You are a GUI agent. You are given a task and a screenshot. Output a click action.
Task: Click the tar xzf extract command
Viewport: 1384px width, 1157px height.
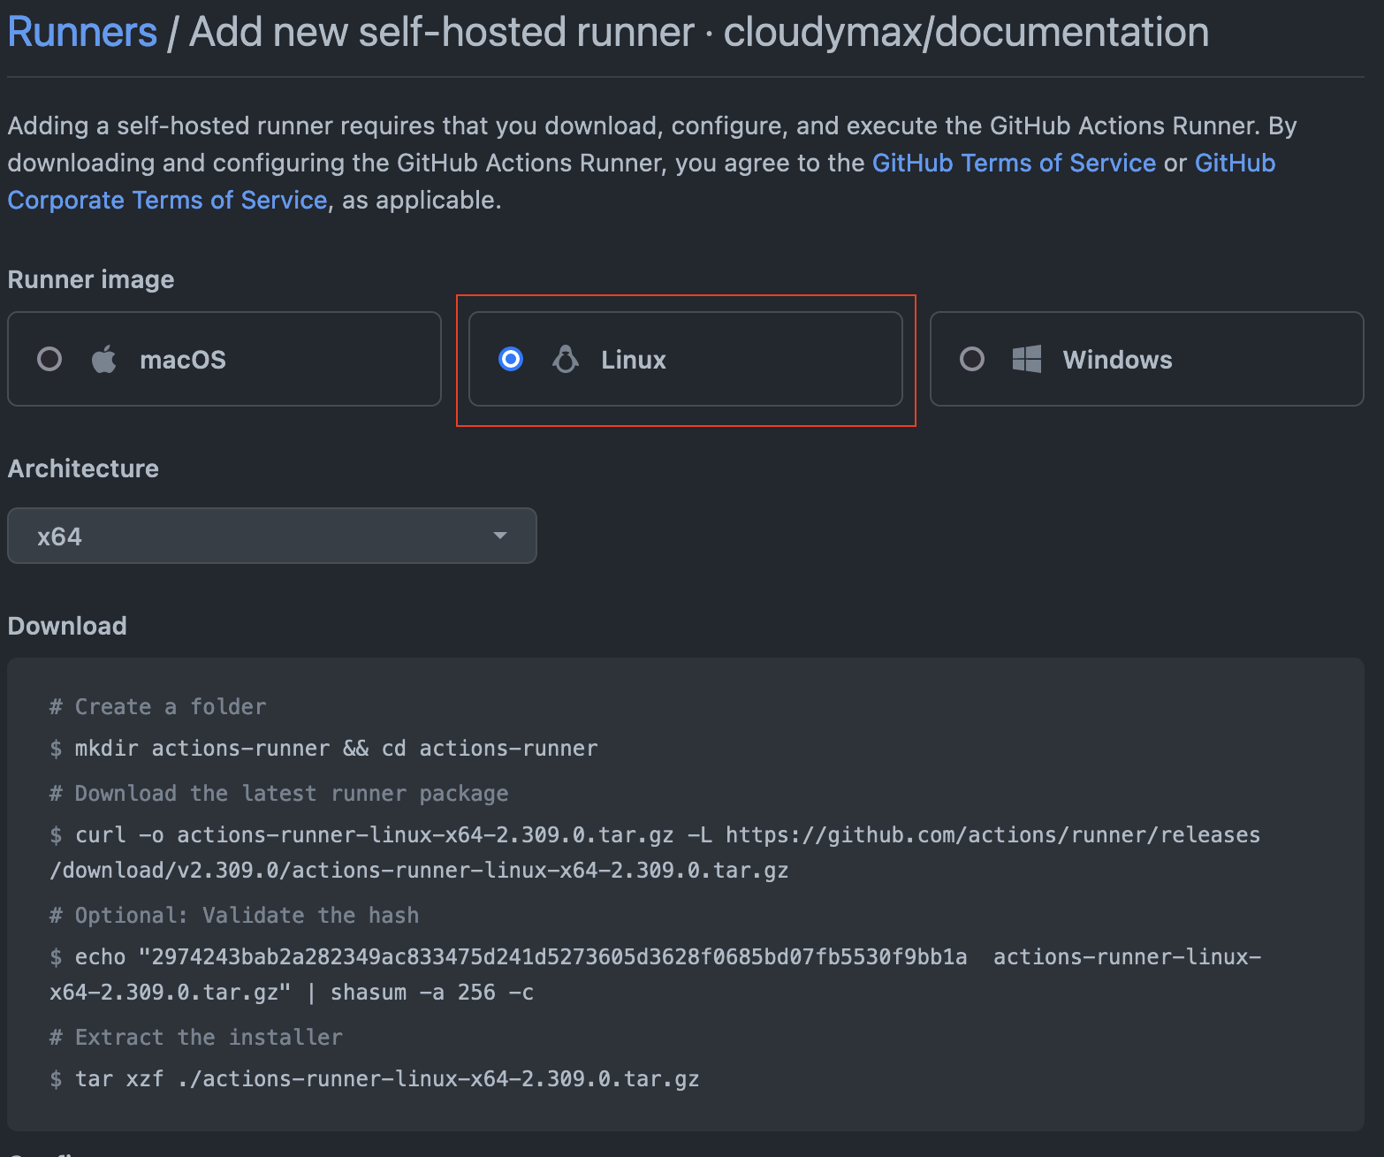point(386,1079)
